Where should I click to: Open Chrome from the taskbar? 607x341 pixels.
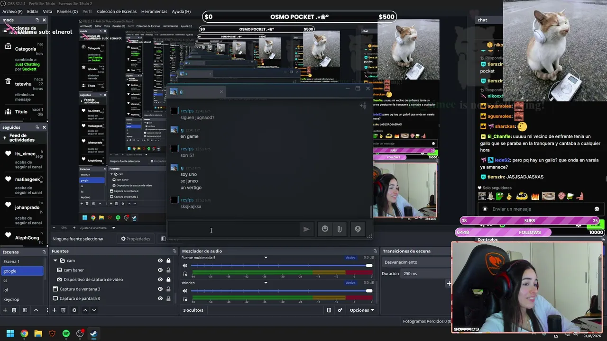[x=24, y=333]
